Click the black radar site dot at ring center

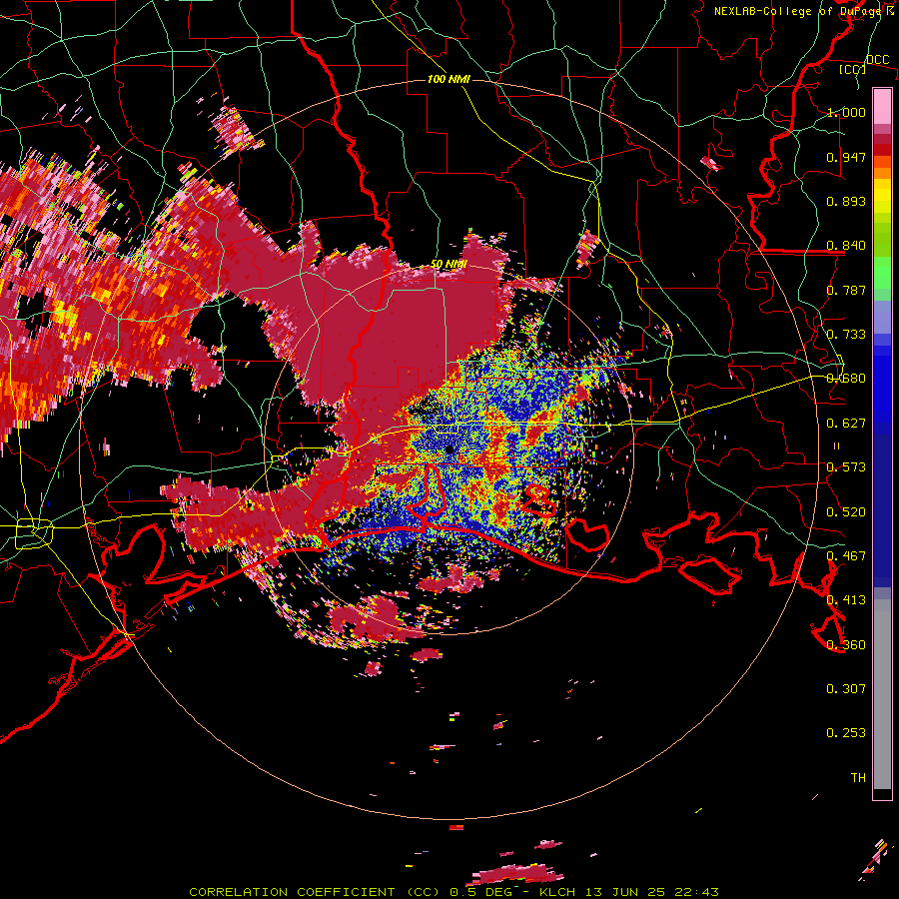449,449
